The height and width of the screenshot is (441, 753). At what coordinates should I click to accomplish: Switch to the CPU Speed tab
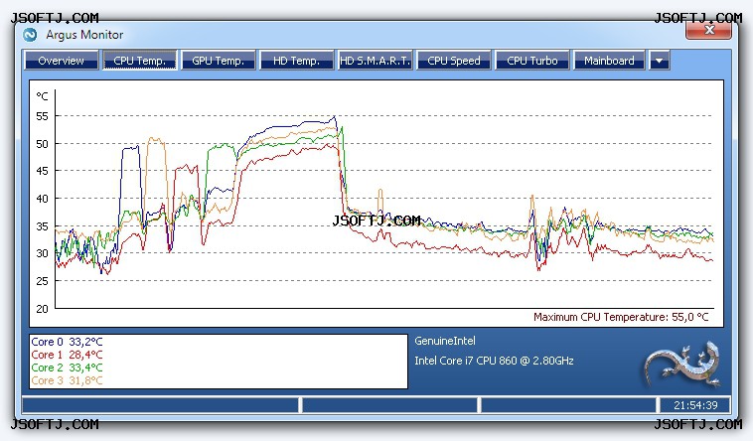coord(454,61)
